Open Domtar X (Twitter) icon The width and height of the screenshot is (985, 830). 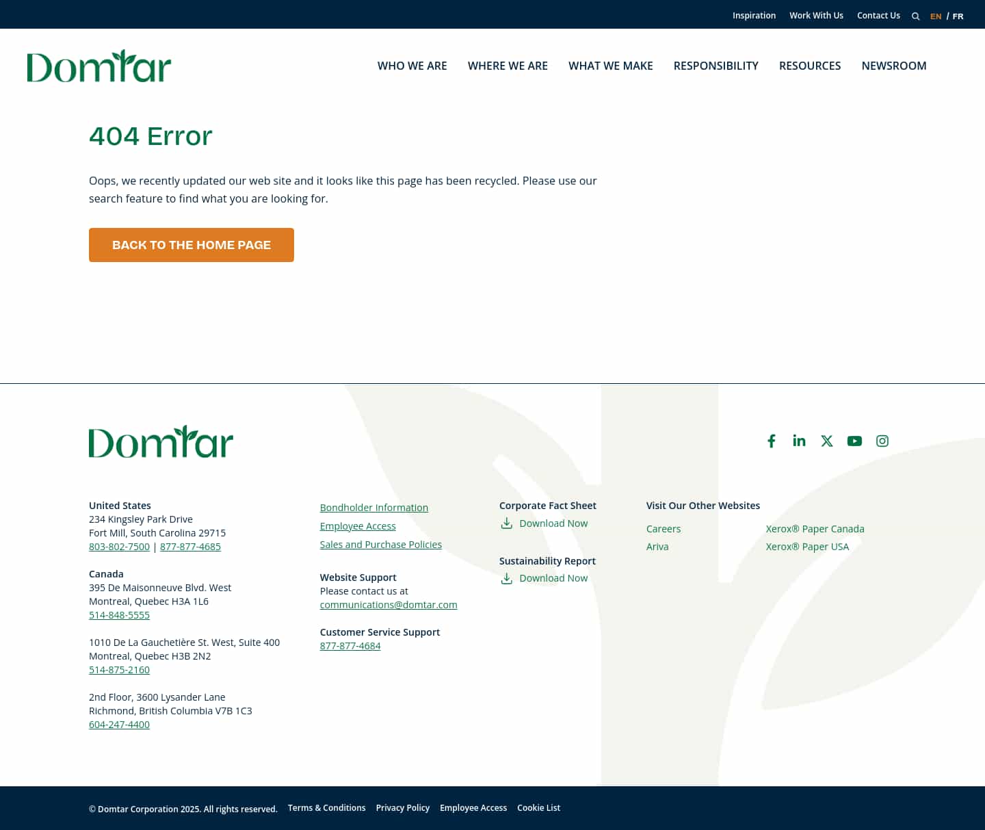click(x=827, y=441)
